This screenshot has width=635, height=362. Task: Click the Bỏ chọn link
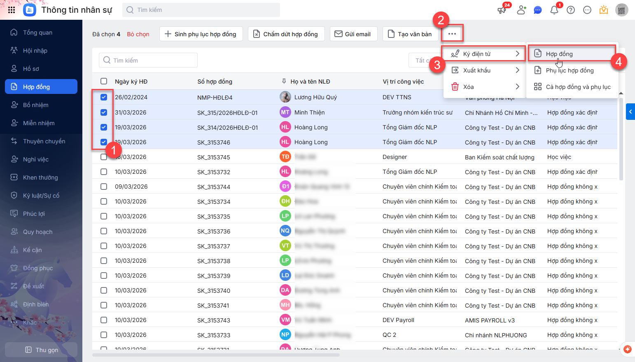pyautogui.click(x=138, y=34)
